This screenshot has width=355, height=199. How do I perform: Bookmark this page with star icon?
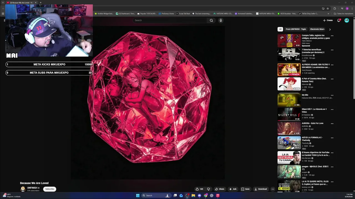click(x=328, y=9)
